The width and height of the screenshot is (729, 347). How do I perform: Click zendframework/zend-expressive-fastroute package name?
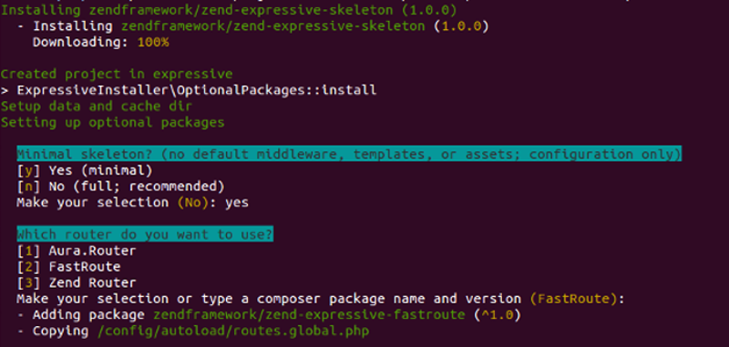309,315
